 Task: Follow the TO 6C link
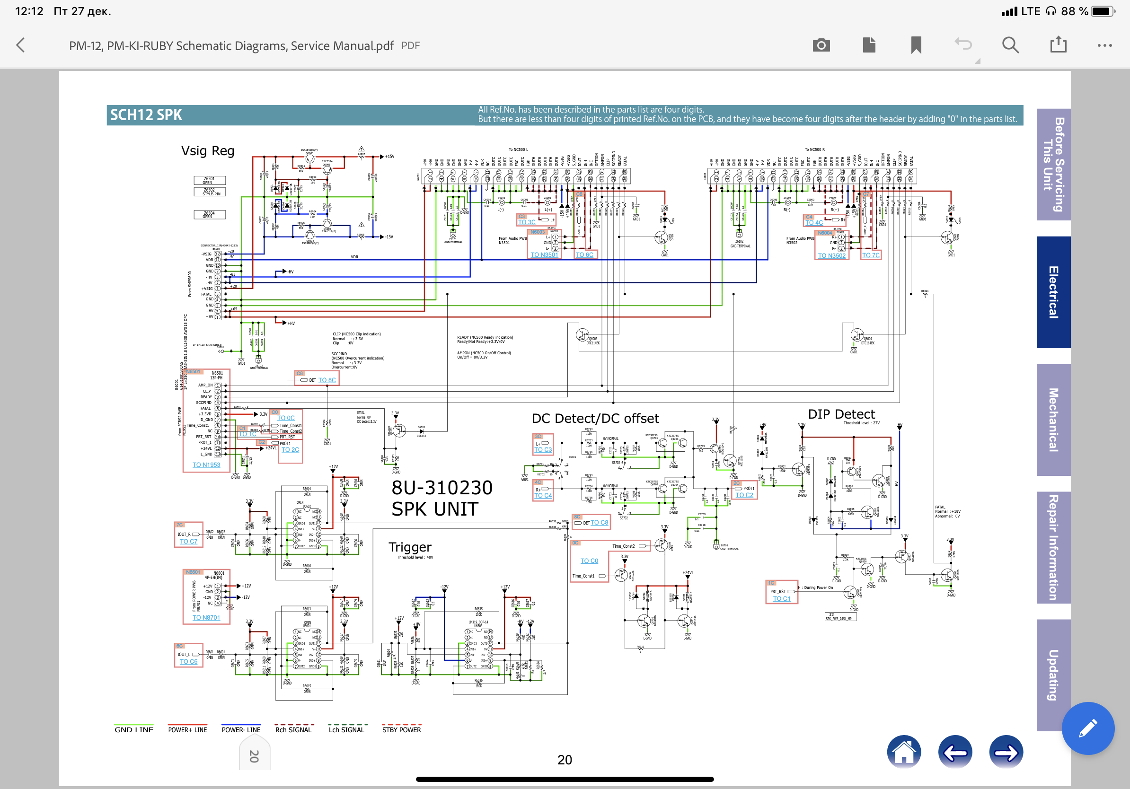click(584, 254)
